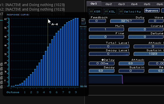Click the 100/100 range readout
Image resolution: width=164 pixels, height=104 pixels.
[83, 86]
